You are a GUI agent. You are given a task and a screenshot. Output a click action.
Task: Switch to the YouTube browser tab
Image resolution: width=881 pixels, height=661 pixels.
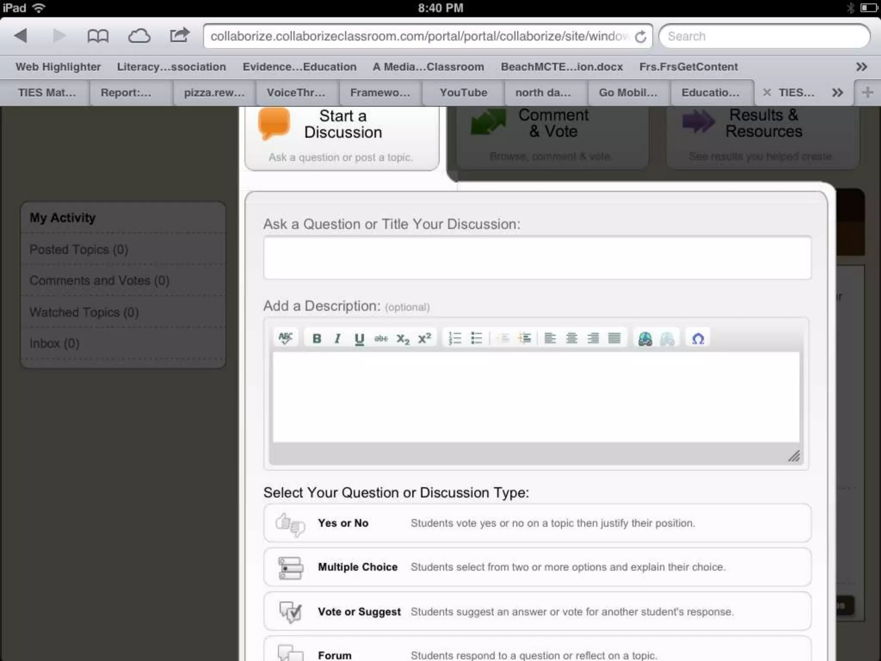pyautogui.click(x=463, y=93)
